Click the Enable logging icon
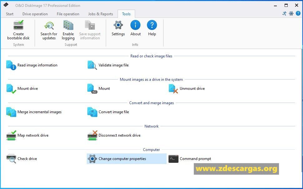 [68, 25]
